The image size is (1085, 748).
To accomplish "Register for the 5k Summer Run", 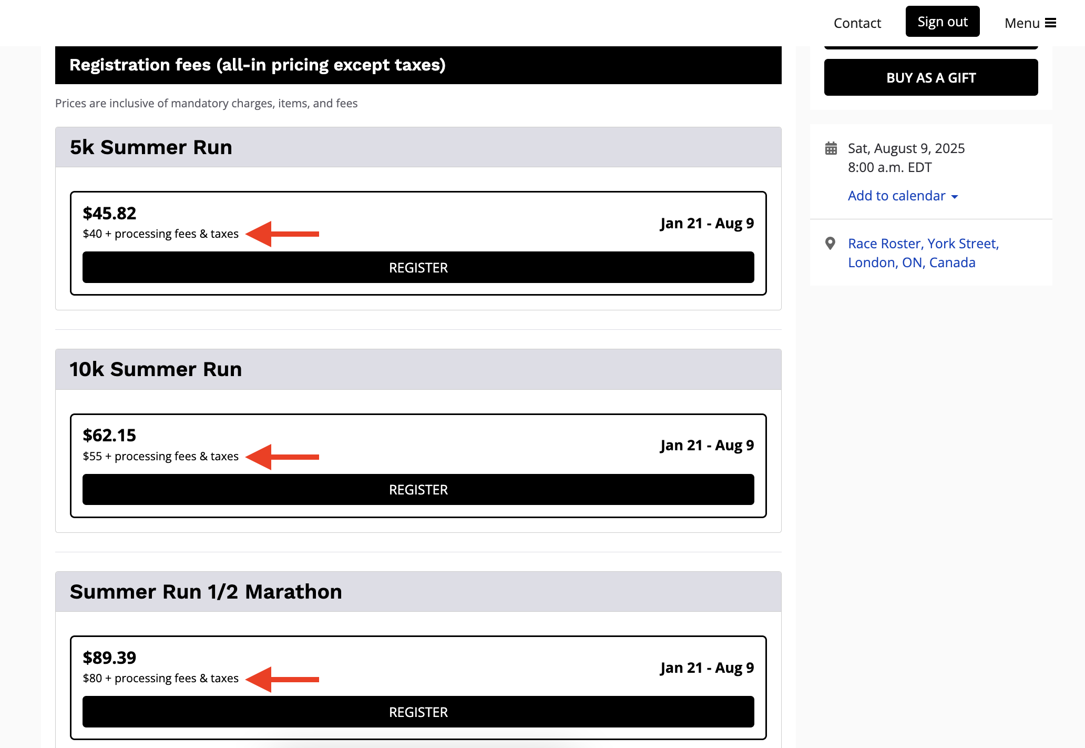I will pos(418,268).
